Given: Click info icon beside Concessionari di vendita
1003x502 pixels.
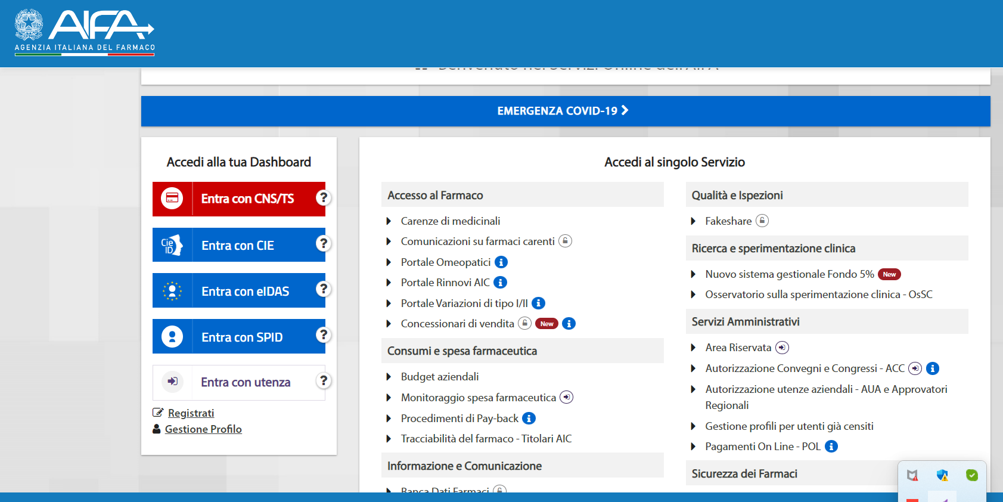Looking at the screenshot, I should pos(569,324).
